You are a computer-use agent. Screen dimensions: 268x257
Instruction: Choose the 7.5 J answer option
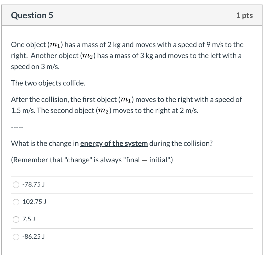point(16,219)
